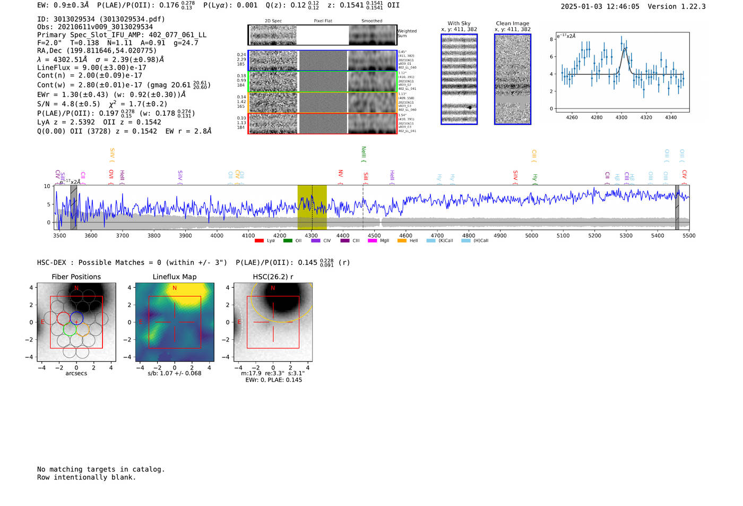The width and height of the screenshot is (743, 506).
Task: Click the red crosshair in HSC image
Action: (273, 322)
